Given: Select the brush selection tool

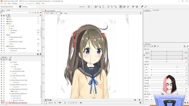Looking at the screenshot, I should 128,7.
